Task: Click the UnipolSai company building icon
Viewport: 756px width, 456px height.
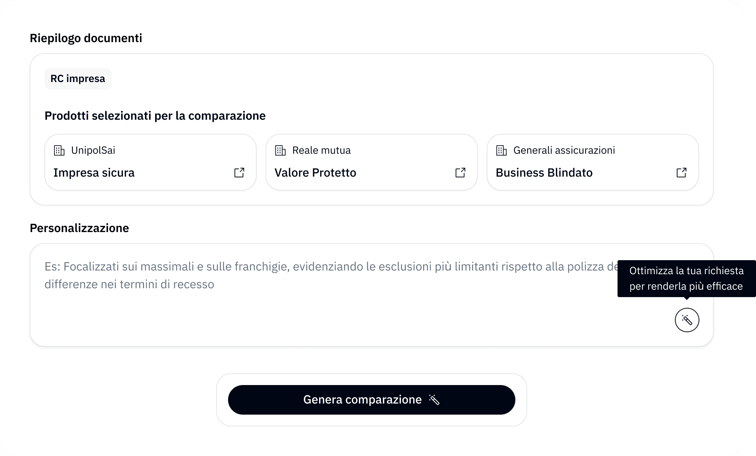Action: point(58,150)
